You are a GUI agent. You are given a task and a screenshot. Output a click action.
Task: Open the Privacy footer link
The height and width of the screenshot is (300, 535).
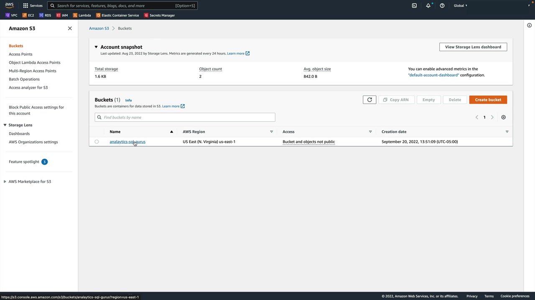pyautogui.click(x=472, y=296)
